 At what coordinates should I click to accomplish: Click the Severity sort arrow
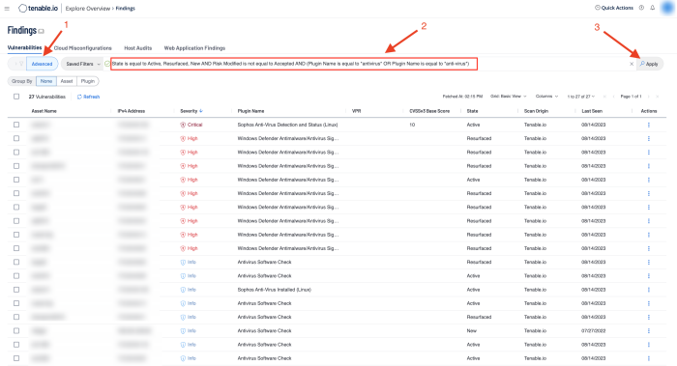pos(201,111)
